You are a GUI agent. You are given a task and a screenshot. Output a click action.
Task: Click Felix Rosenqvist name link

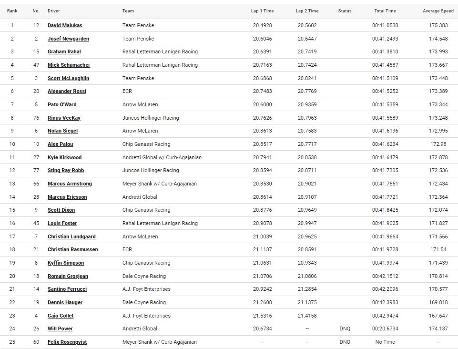(67, 342)
